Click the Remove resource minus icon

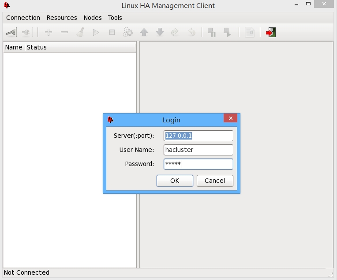[x=64, y=32]
